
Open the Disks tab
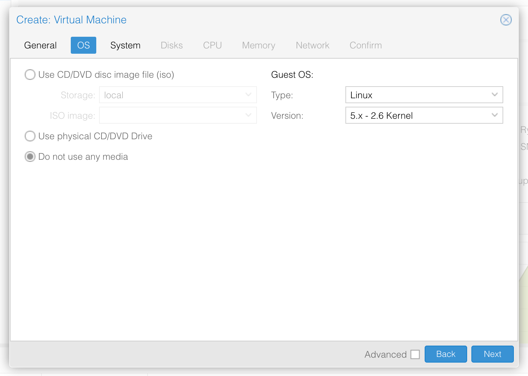click(x=172, y=45)
